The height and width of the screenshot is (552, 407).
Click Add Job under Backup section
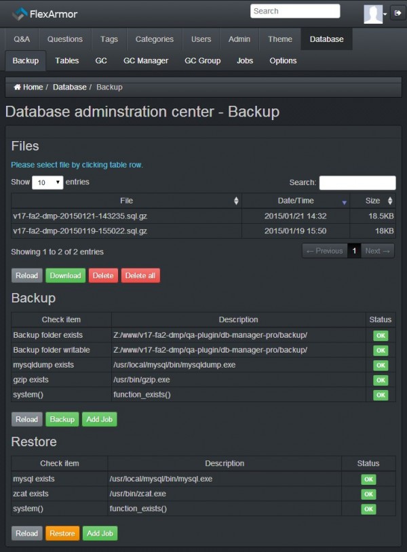click(x=100, y=420)
